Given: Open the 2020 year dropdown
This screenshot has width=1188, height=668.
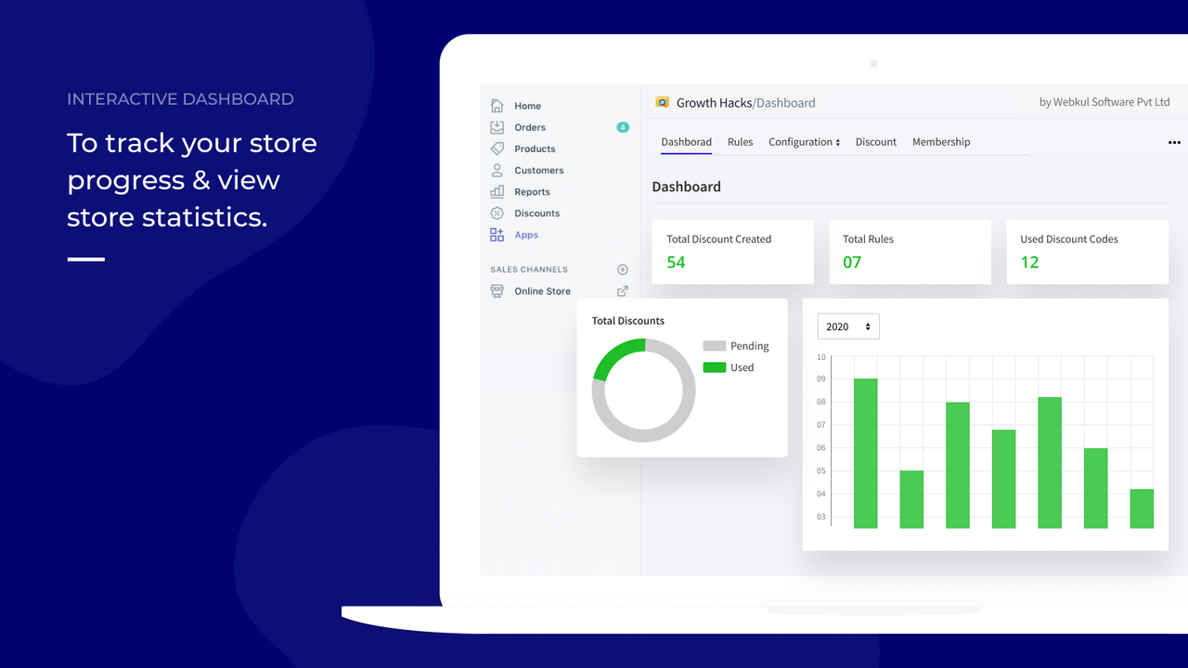Looking at the screenshot, I should [x=847, y=326].
